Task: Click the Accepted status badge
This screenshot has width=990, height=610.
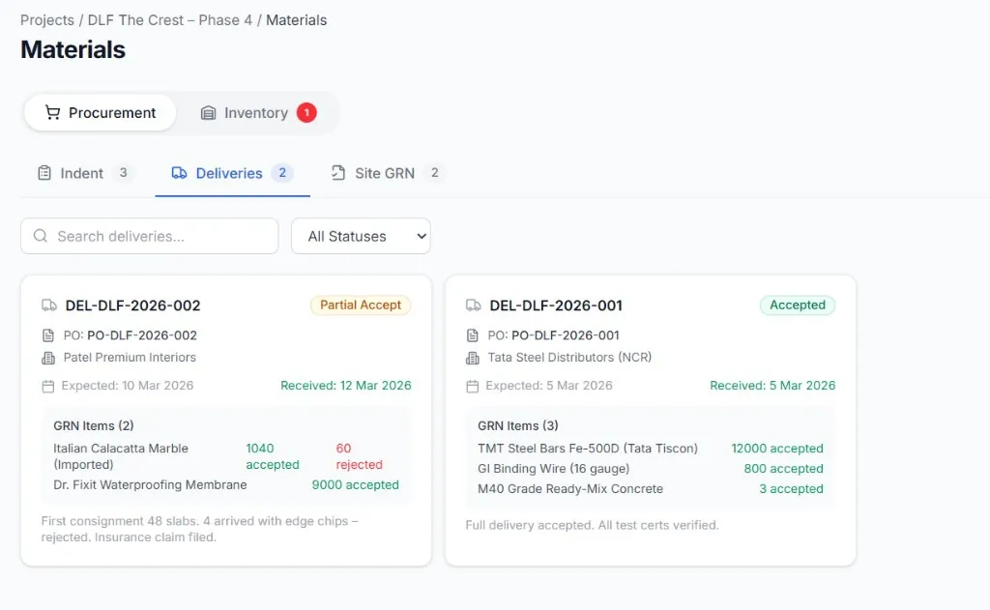Action: point(798,305)
